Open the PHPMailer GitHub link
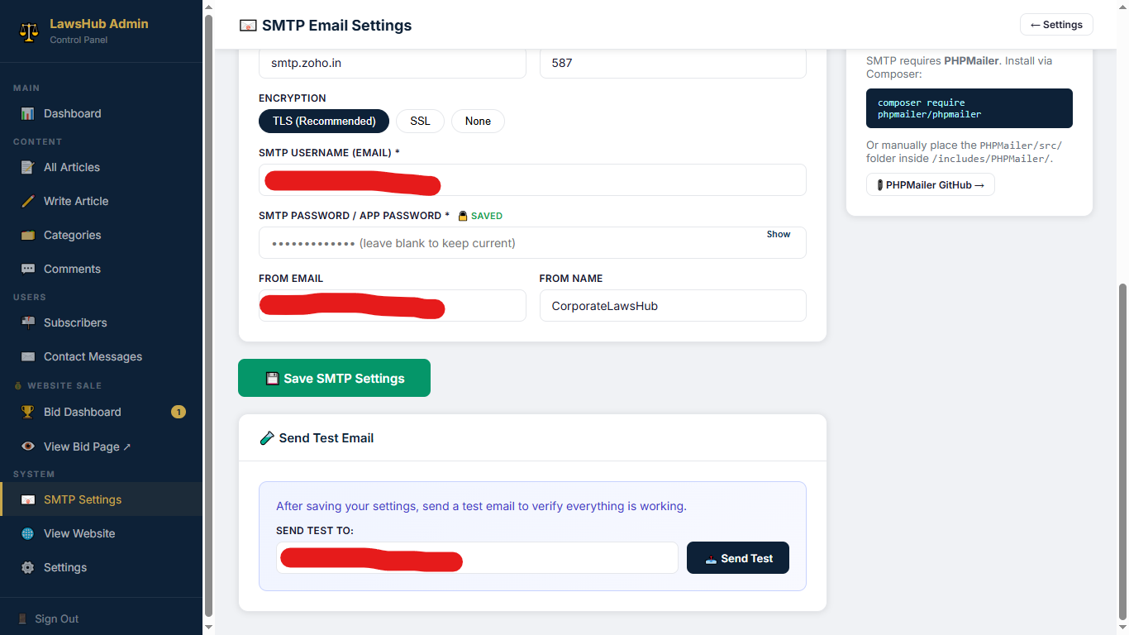The image size is (1129, 635). (x=930, y=185)
